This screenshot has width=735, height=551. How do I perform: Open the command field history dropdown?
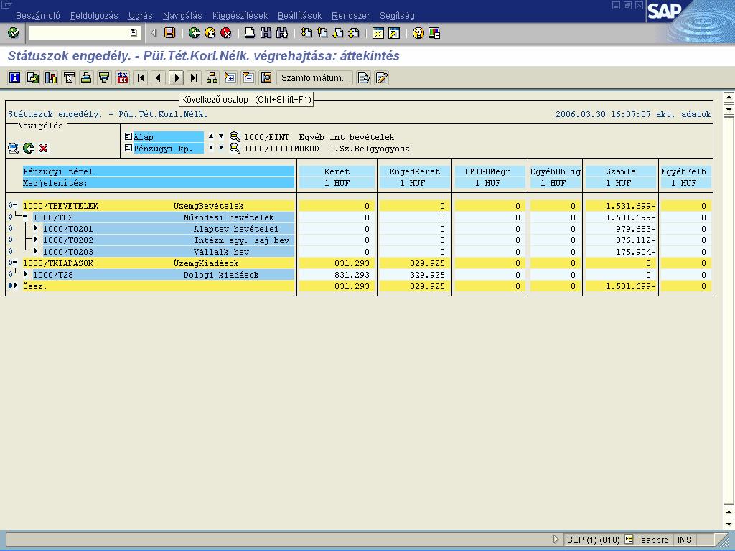click(134, 33)
